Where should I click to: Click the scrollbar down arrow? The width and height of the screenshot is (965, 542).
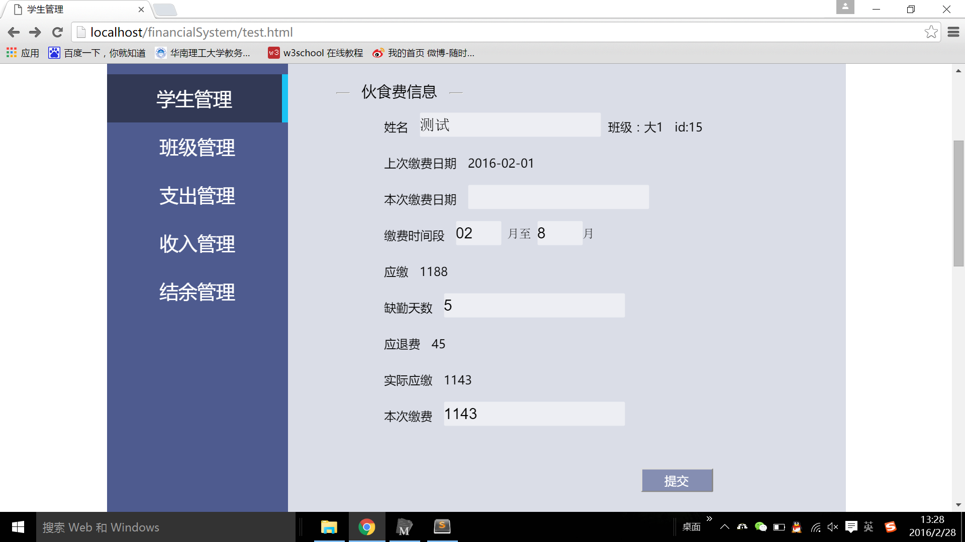tap(958, 505)
